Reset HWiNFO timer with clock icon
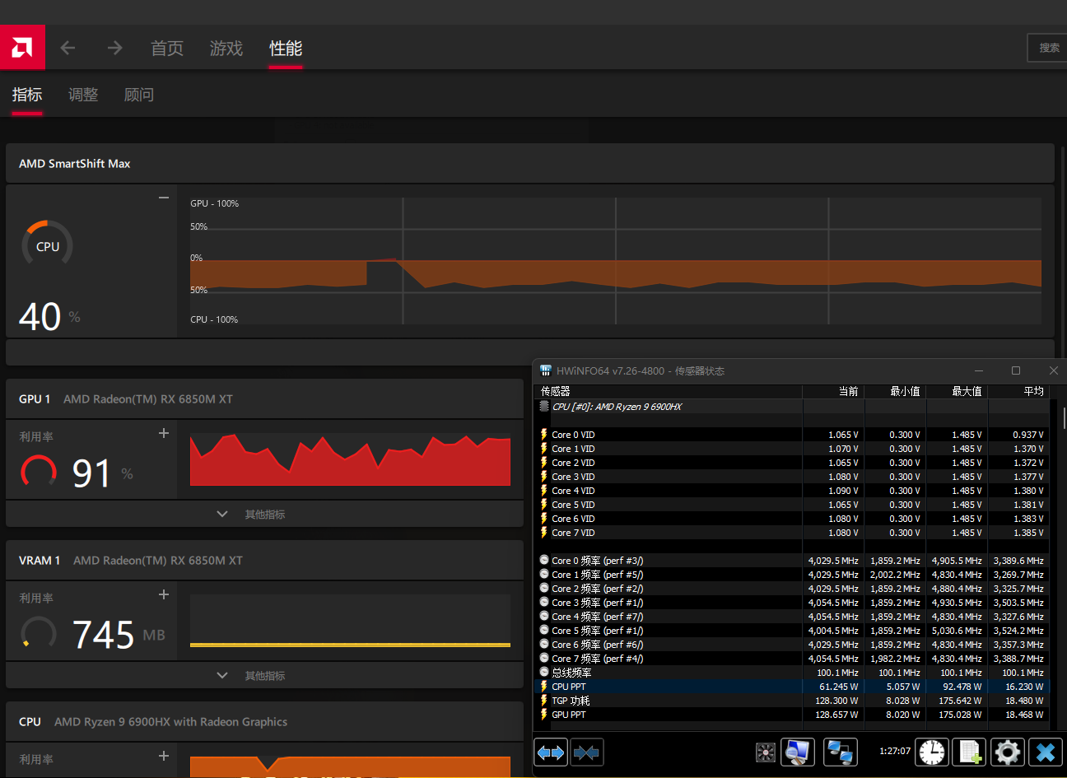Image resolution: width=1067 pixels, height=778 pixels. pyautogui.click(x=932, y=752)
